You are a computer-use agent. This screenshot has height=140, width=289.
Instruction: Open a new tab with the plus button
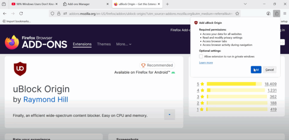coord(167,4)
